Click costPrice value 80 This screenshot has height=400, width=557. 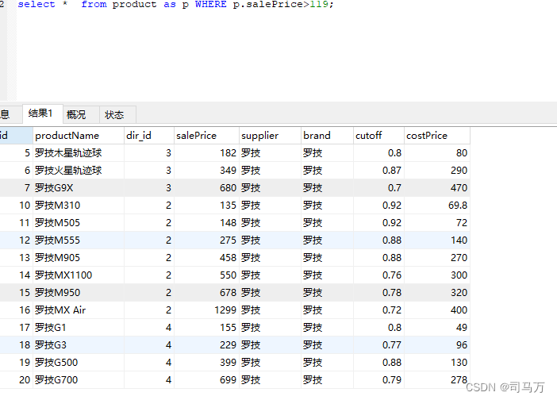pyautogui.click(x=437, y=153)
